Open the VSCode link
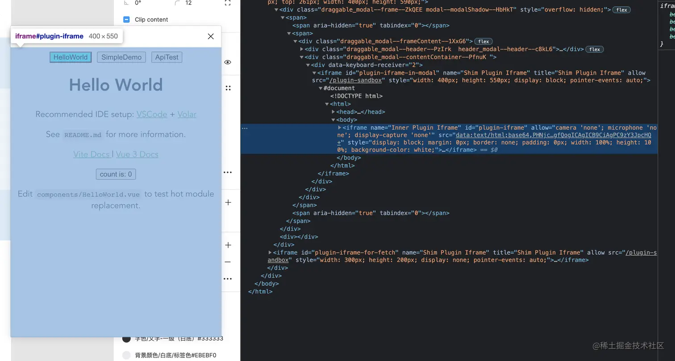This screenshot has width=675, height=361. coord(152,114)
